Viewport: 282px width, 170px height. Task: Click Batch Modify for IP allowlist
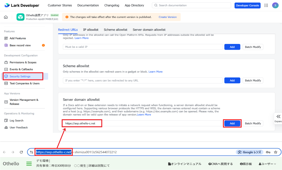point(253,47)
